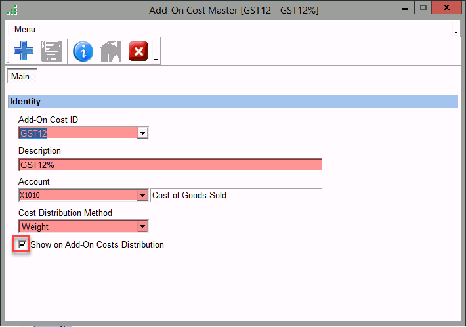Click the application icon in title bar
Screen dimensions: 466x327
[11, 9]
